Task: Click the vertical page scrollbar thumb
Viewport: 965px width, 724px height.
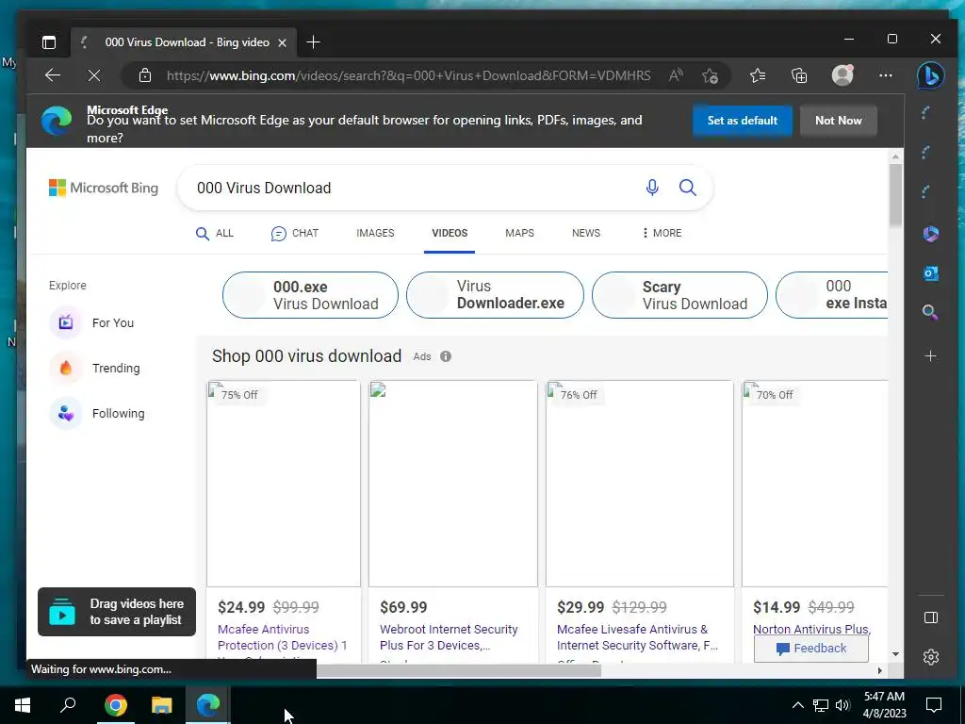Action: (x=895, y=195)
